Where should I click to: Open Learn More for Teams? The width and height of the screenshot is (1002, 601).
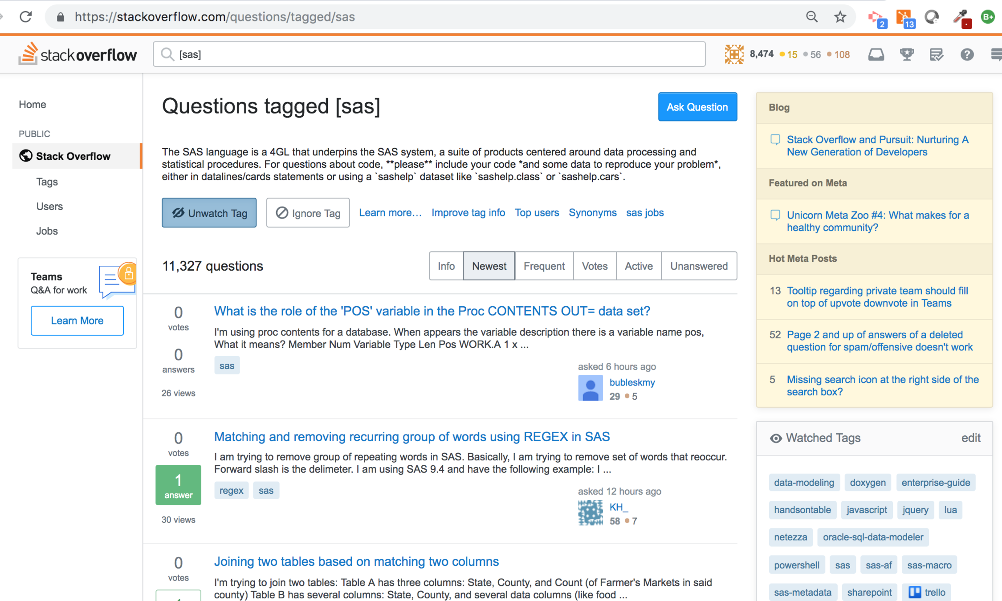[77, 321]
